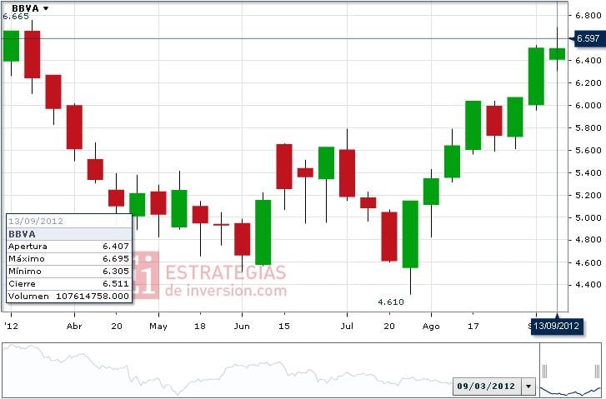
Task: Click the 18 date label on time axis
Action: click(x=200, y=326)
